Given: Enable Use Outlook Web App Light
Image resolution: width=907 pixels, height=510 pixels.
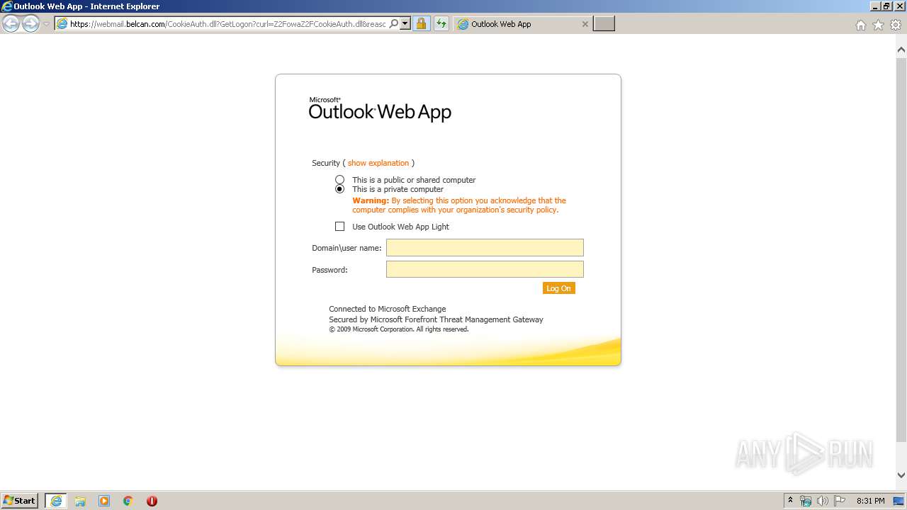Looking at the screenshot, I should pos(340,227).
